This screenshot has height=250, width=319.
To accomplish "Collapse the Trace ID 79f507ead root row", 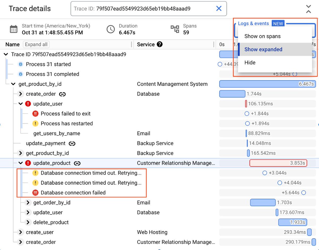I will tap(6, 54).
